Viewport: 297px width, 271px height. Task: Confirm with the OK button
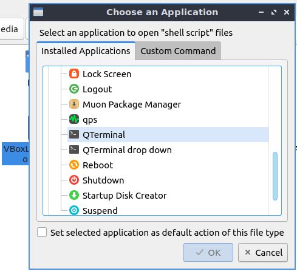coord(208,253)
